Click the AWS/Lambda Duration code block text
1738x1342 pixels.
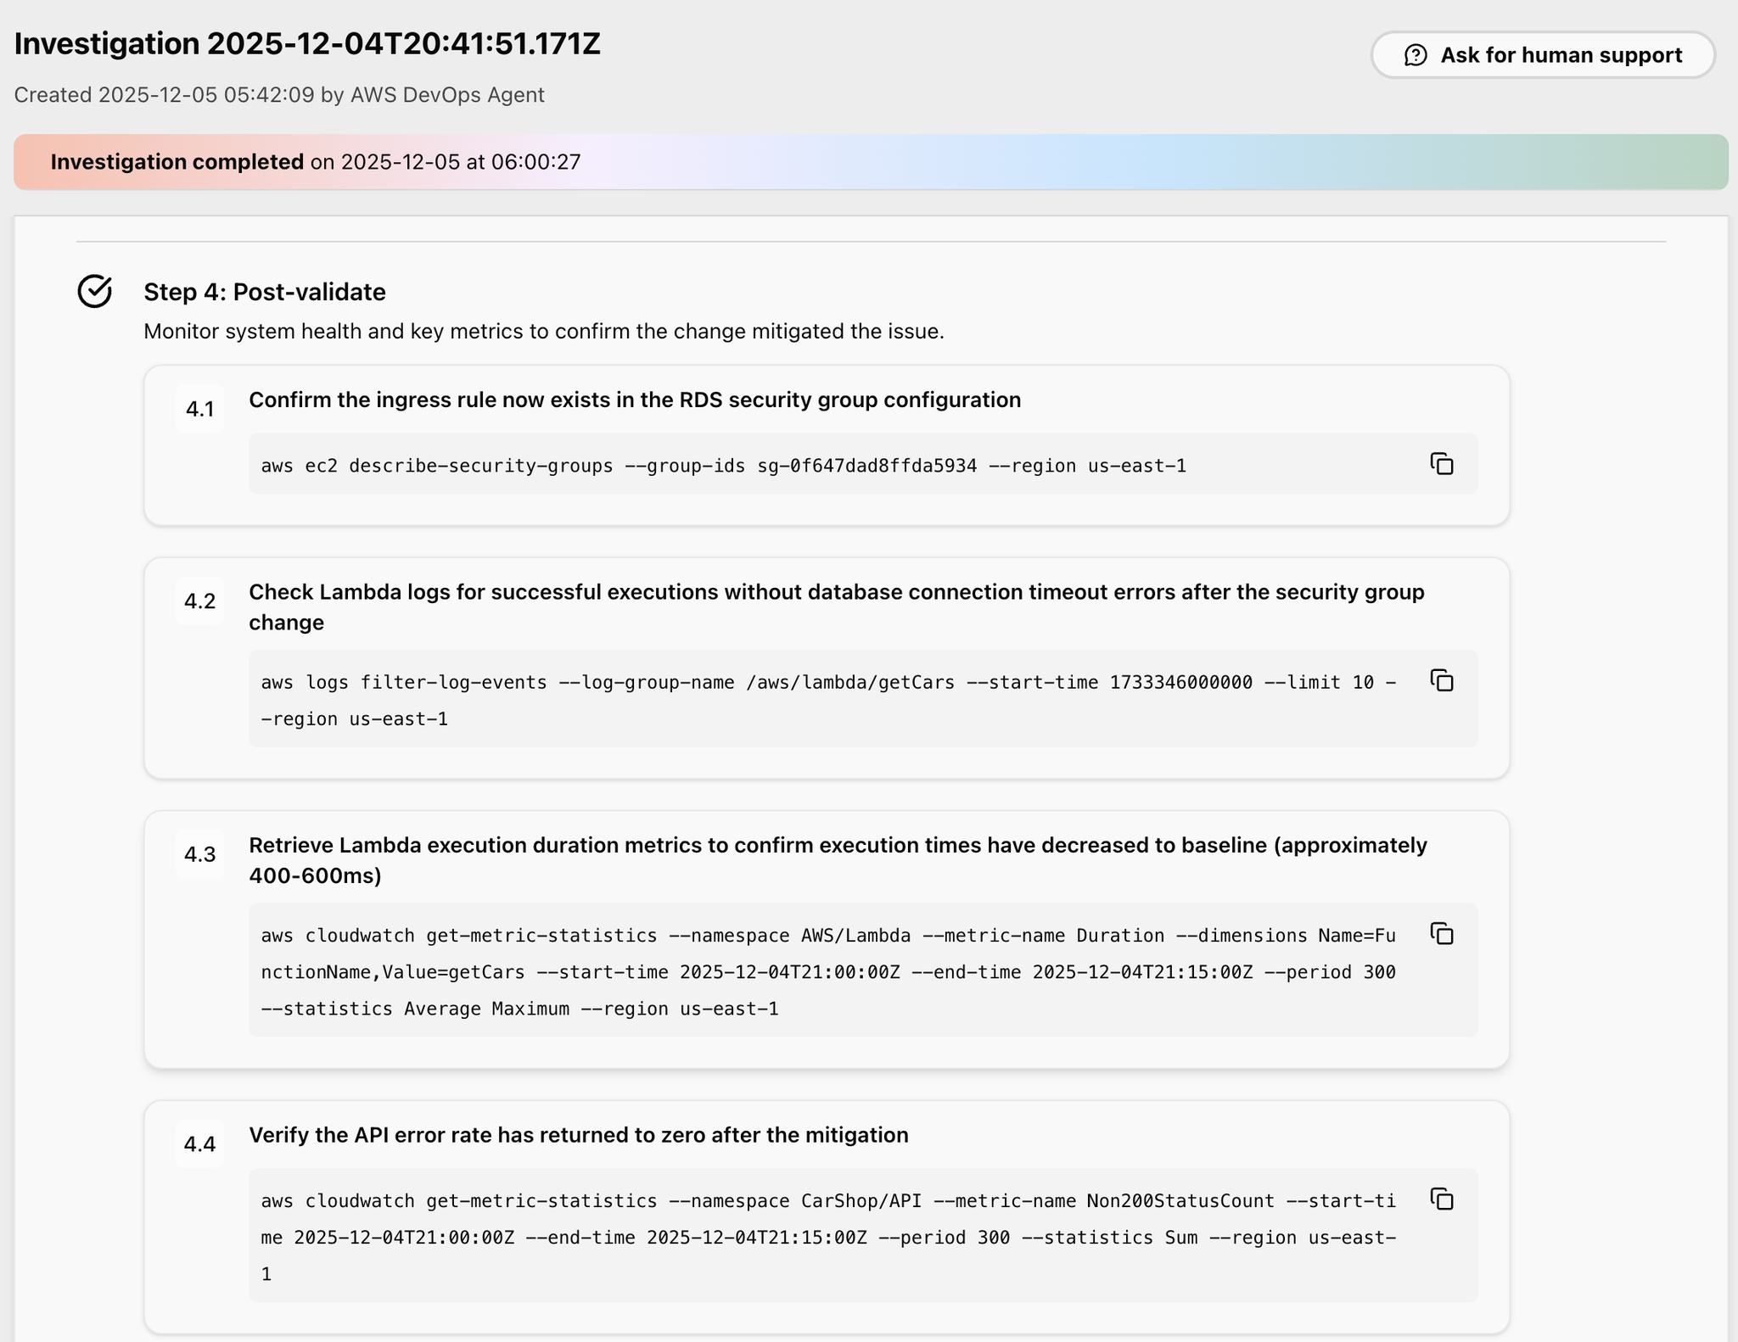(x=827, y=971)
